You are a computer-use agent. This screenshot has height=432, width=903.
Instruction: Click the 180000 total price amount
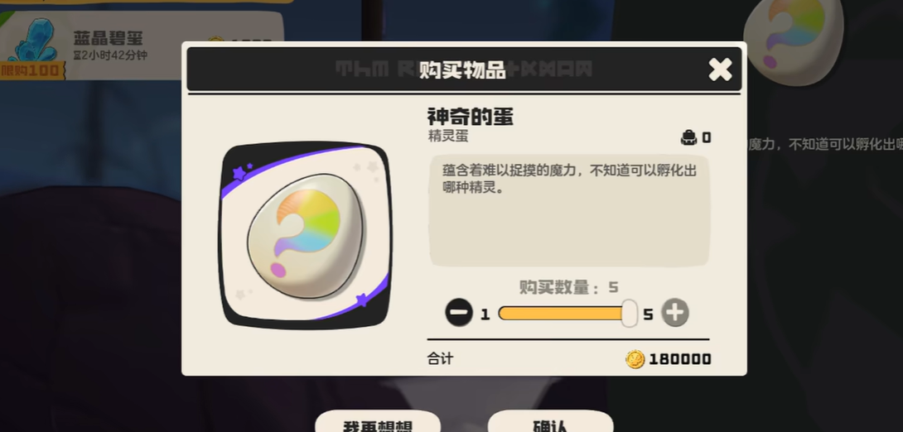(x=680, y=359)
